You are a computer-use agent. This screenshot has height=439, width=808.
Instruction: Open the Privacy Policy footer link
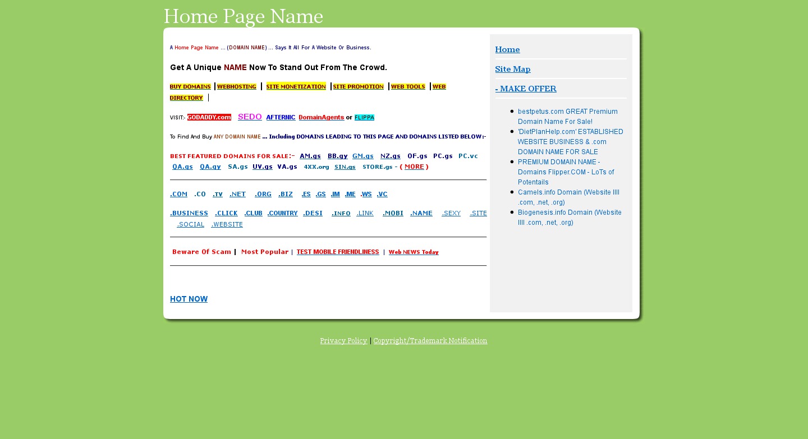coord(343,341)
